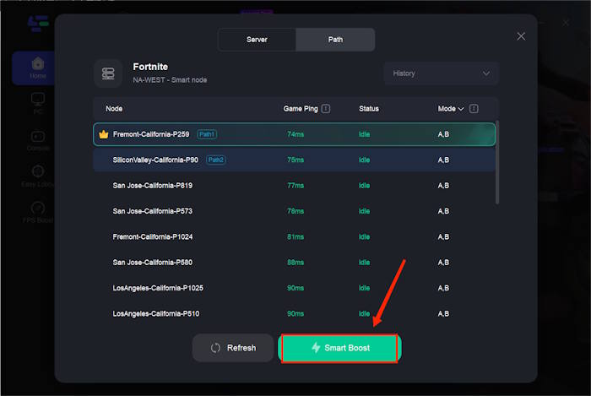Viewport: 591px width, 396px height.
Task: Open Console in the background sidebar
Action: [38, 140]
